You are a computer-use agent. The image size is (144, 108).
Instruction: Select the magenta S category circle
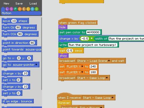pyautogui.click(x=11, y=9)
